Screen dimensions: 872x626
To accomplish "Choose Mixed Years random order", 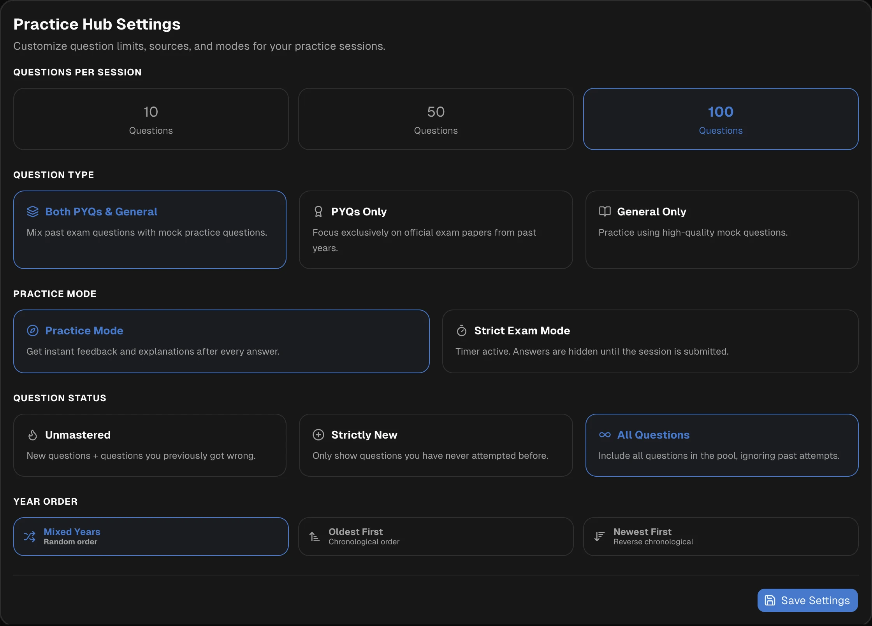I will pos(151,537).
